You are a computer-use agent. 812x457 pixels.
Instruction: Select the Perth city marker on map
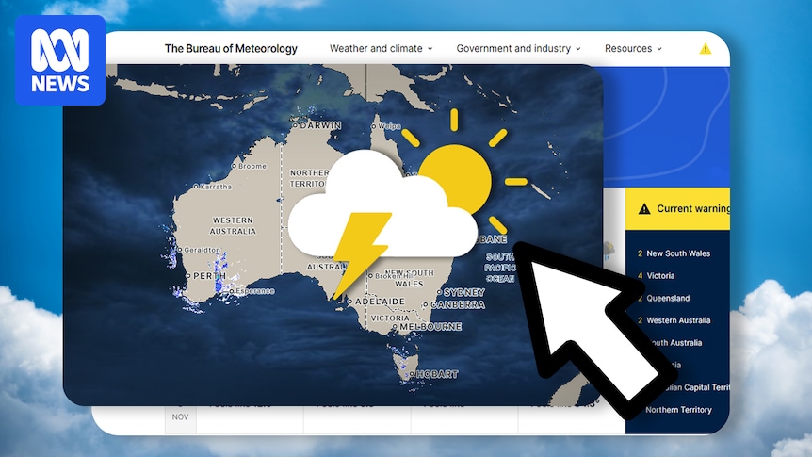[188, 276]
